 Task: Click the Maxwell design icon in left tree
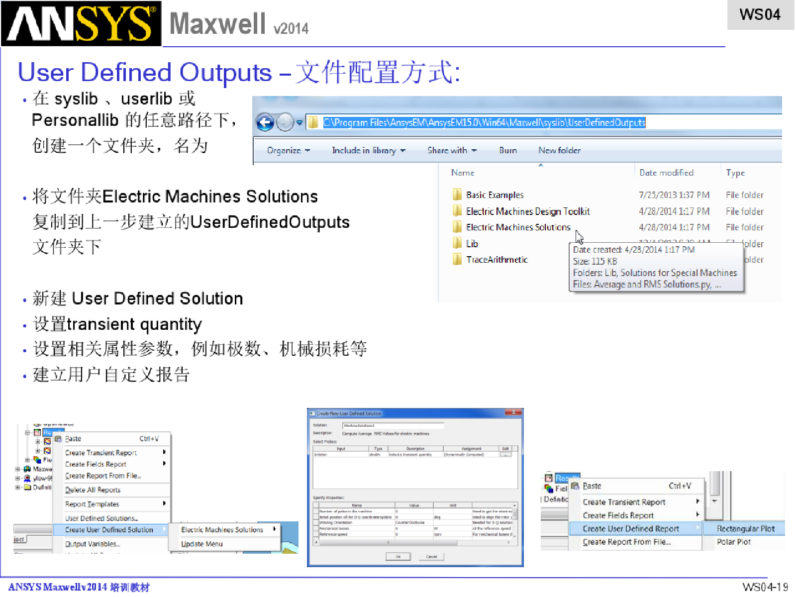tap(27, 469)
